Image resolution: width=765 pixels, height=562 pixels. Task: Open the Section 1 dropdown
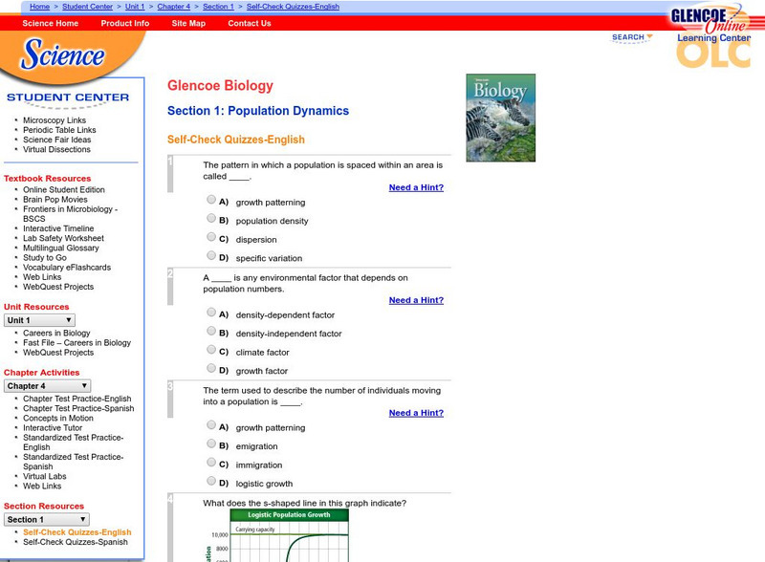tap(46, 520)
